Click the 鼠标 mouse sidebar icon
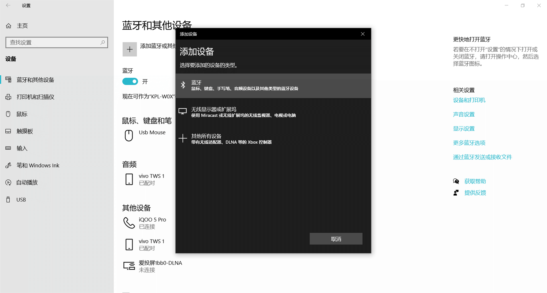The height and width of the screenshot is (293, 547). pos(8,114)
